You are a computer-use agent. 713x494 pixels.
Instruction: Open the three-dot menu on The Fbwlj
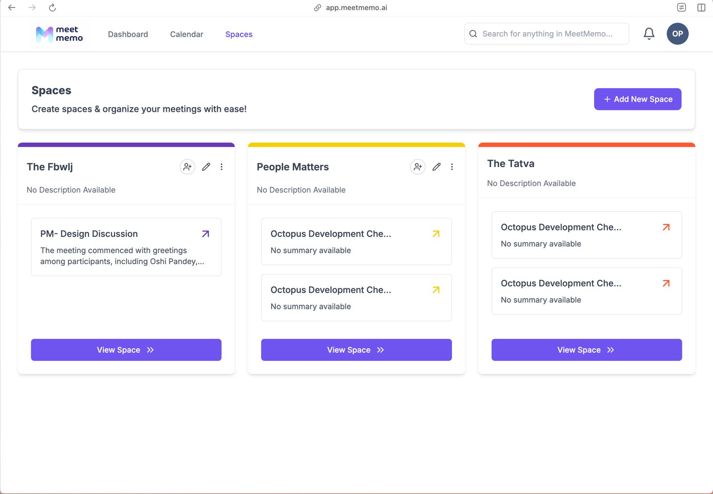click(221, 167)
